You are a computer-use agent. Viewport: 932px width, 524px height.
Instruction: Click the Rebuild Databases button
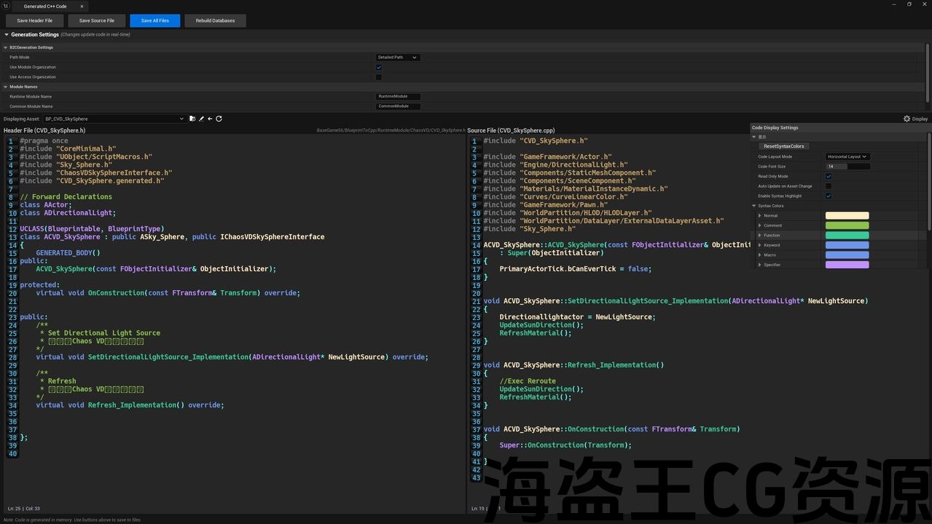click(215, 20)
